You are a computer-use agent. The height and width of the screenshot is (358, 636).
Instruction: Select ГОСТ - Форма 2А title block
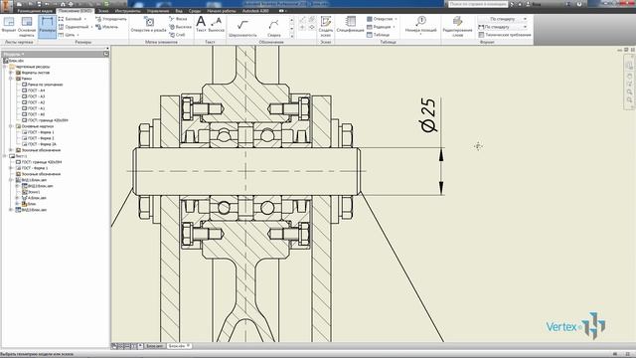click(39, 144)
